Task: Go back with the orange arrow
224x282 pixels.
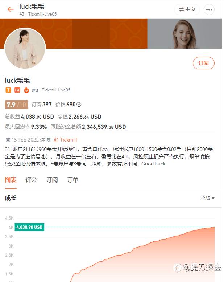Action: (x=11, y=9)
